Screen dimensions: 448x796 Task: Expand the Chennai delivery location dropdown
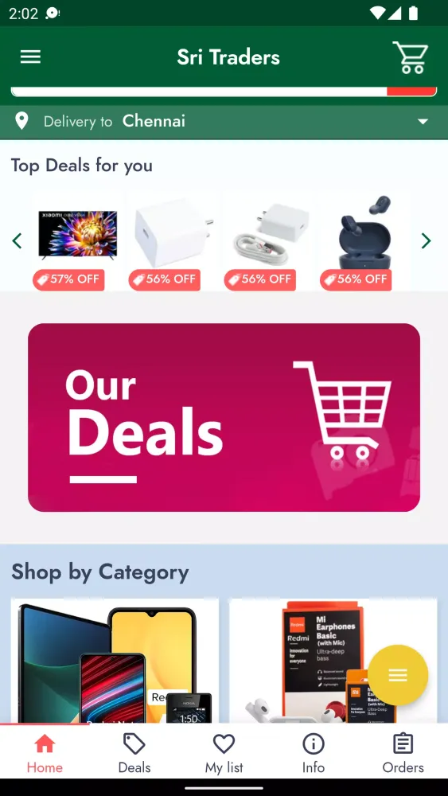click(x=423, y=122)
